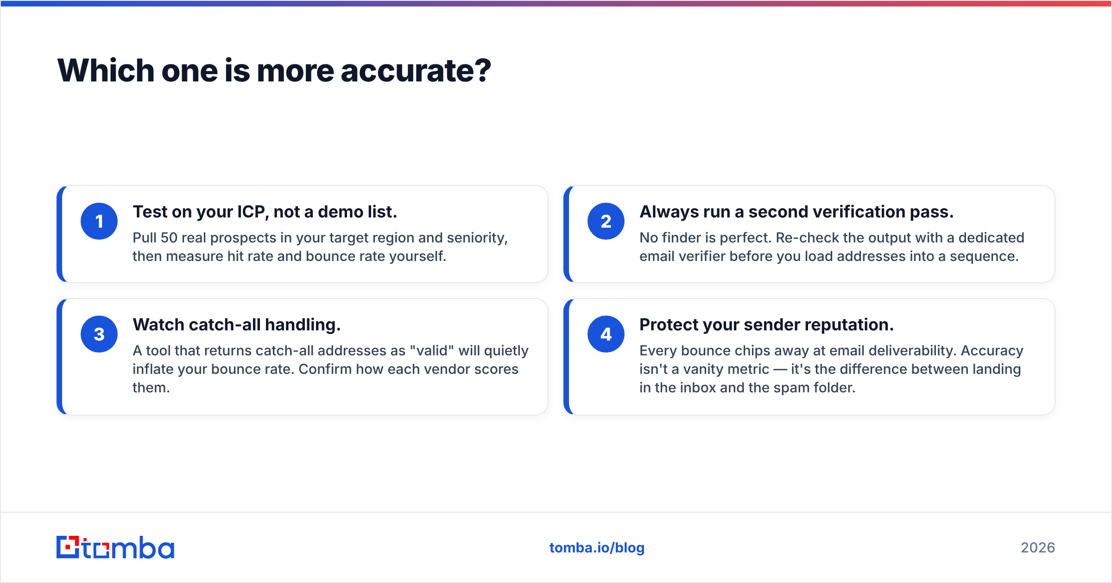Click the 'Every bounce chips away' paragraph
This screenshot has height=583, width=1112.
click(x=831, y=369)
